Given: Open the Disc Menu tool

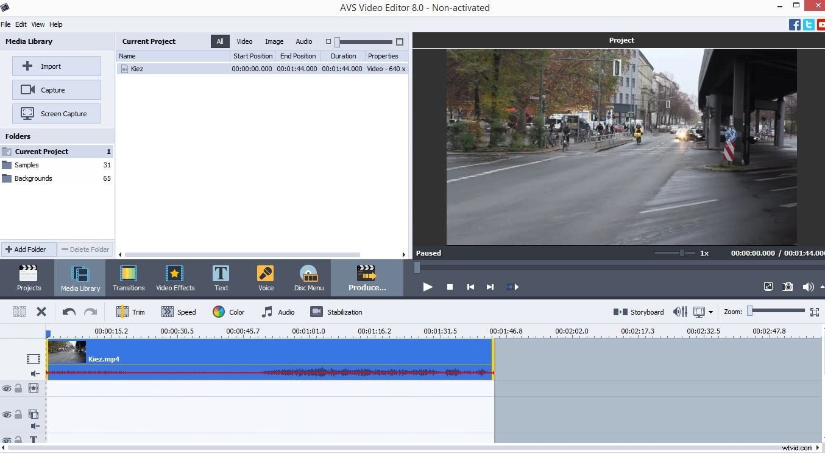Looking at the screenshot, I should (x=308, y=278).
